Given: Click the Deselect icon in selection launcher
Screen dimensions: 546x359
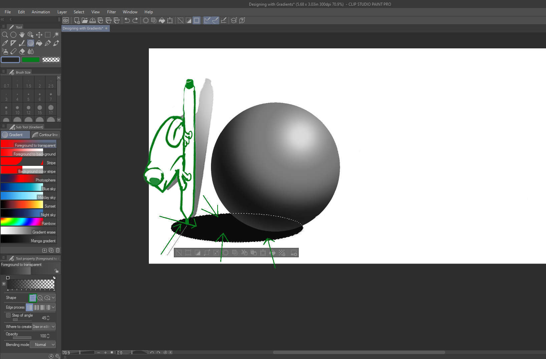Looking at the screenshot, I should (x=179, y=253).
